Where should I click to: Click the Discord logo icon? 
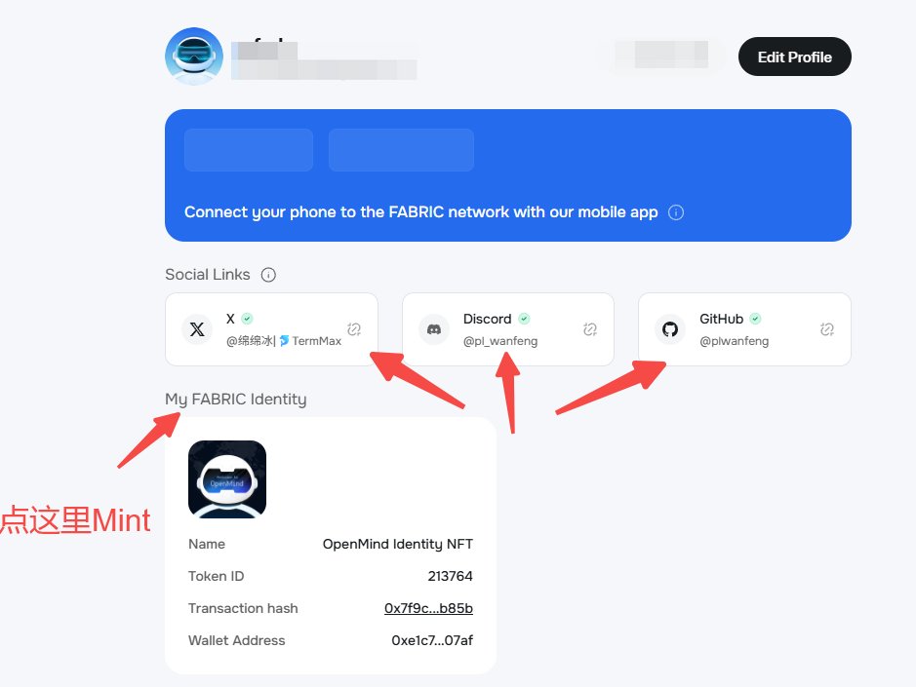click(434, 329)
